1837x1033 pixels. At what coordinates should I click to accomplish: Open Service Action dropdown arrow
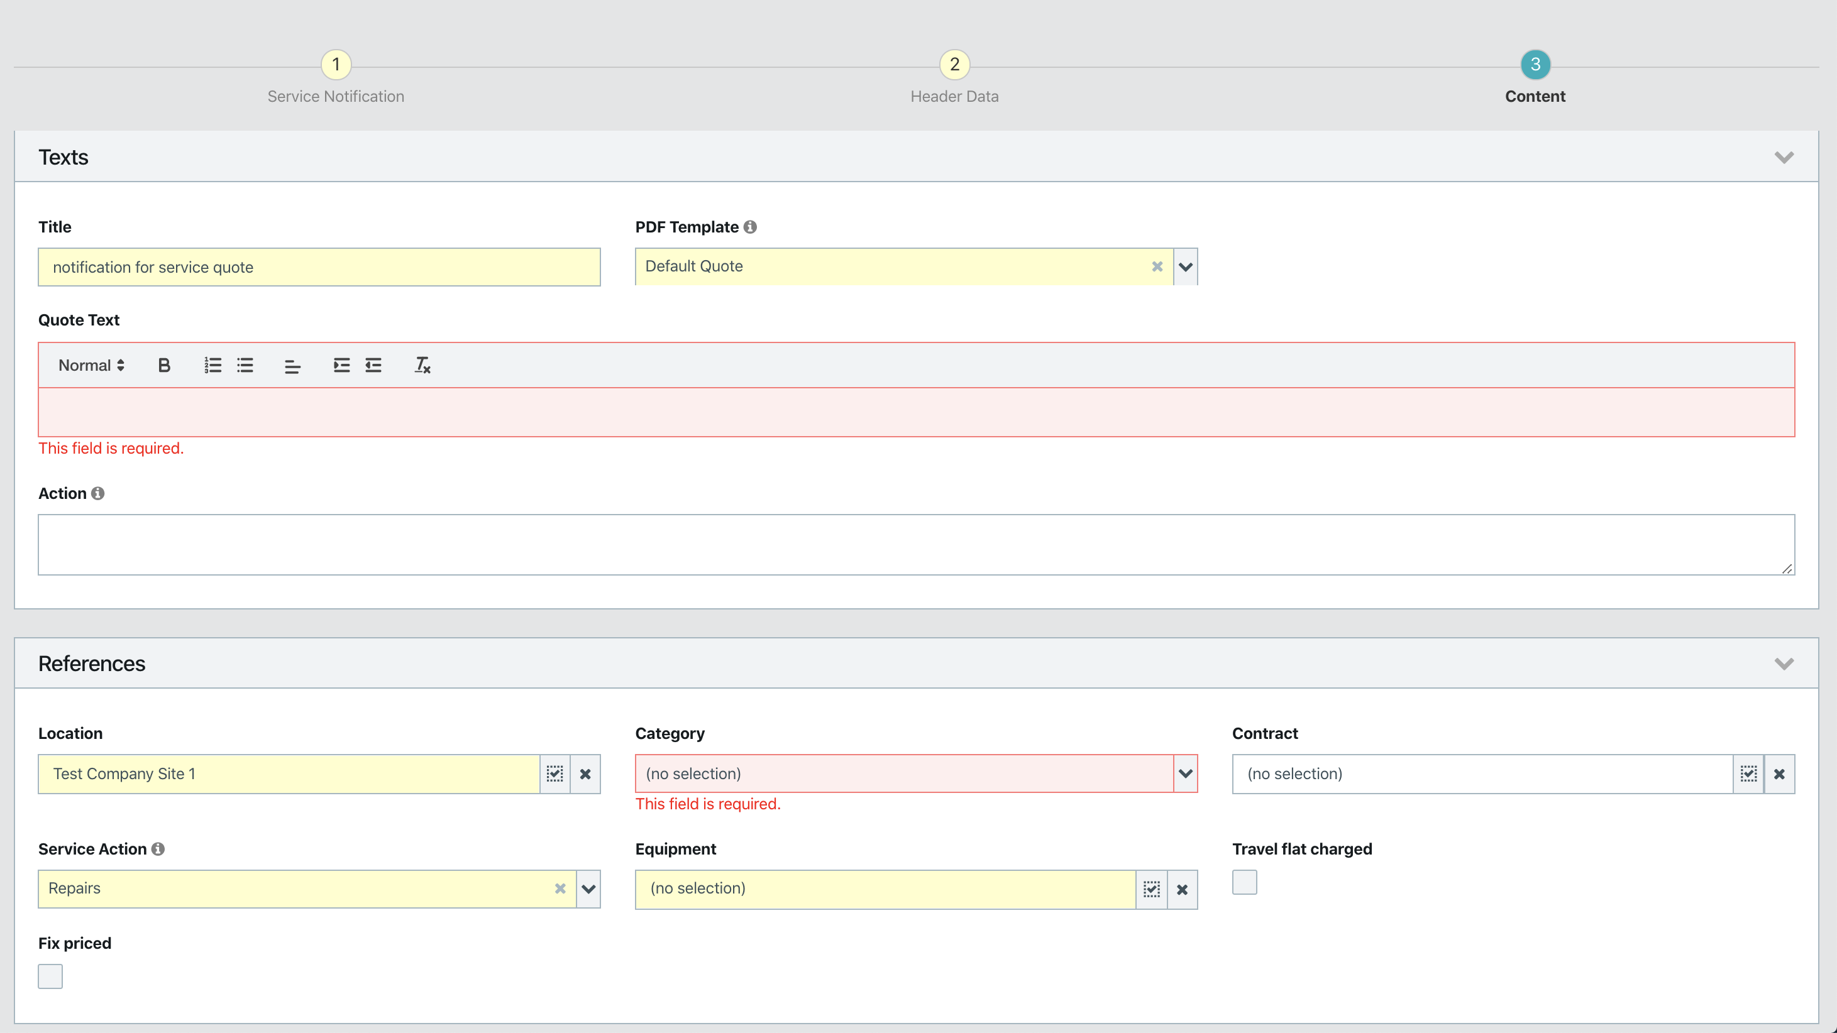click(x=588, y=889)
